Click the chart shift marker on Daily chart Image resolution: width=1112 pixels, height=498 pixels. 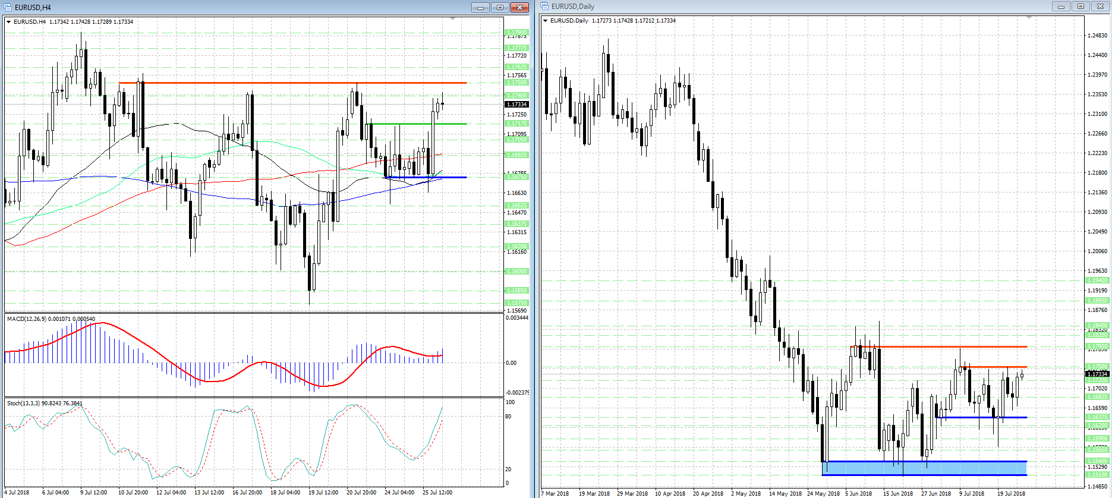tap(1029, 18)
